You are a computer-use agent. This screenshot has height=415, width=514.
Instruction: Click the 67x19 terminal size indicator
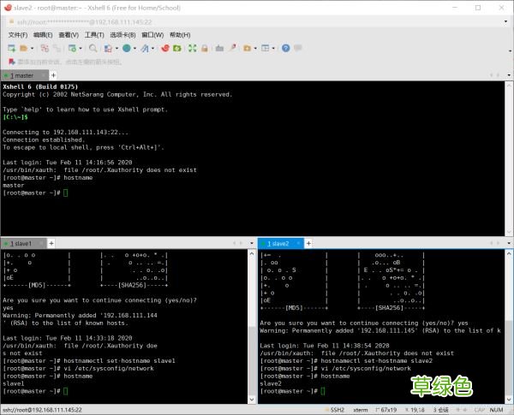tap(386, 410)
